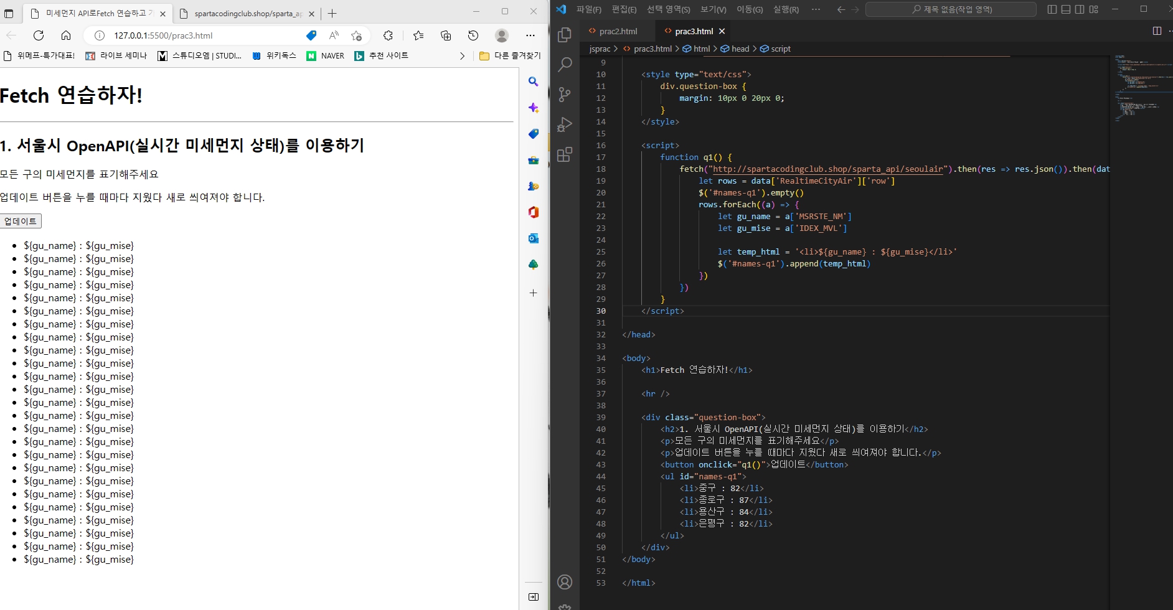Follow the seoulair API URL in code
Screen dimensions: 1173x610
827,169
